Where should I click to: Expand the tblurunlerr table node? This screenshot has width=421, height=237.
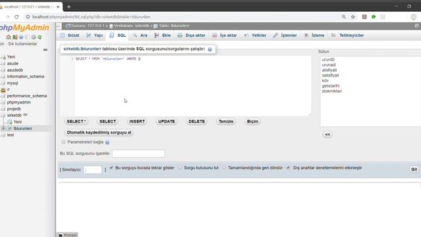[3, 128]
